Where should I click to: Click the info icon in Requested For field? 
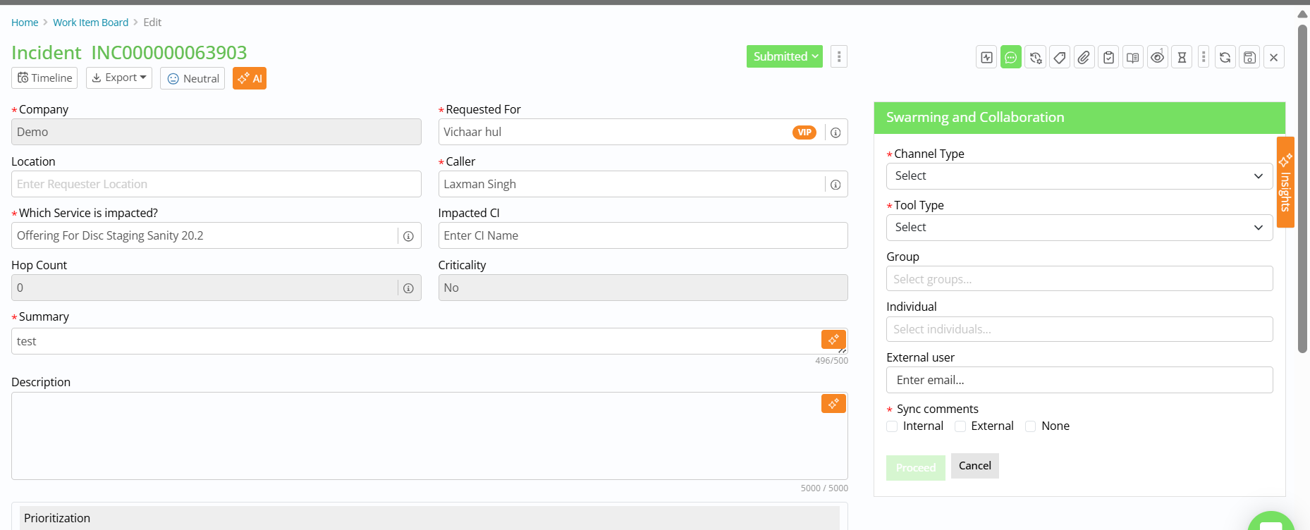point(835,132)
